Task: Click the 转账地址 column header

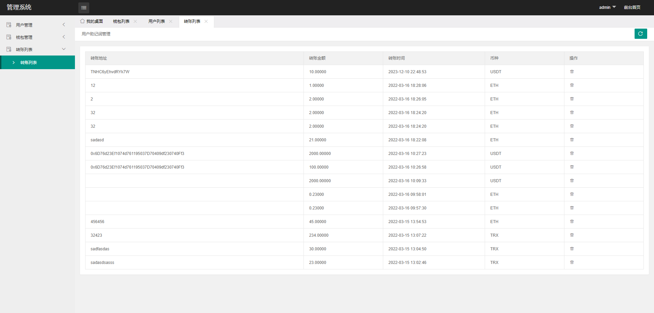Action: [99, 58]
